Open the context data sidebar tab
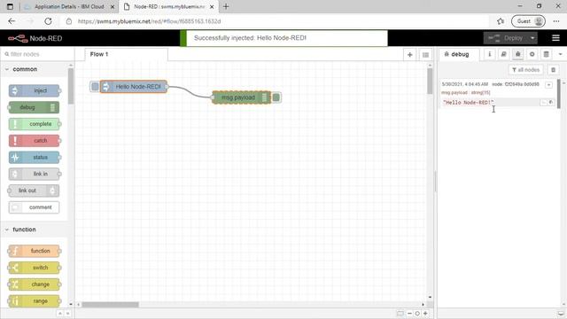 coord(546,54)
